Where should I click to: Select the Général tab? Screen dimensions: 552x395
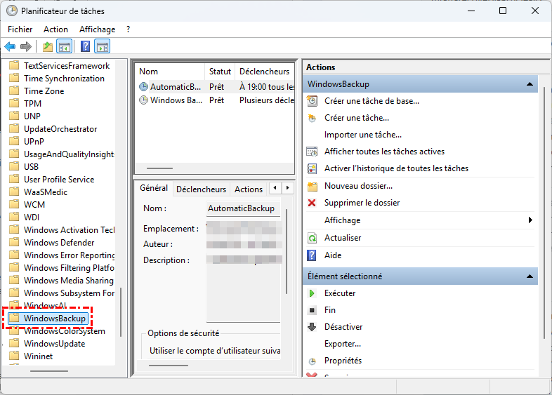(154, 188)
